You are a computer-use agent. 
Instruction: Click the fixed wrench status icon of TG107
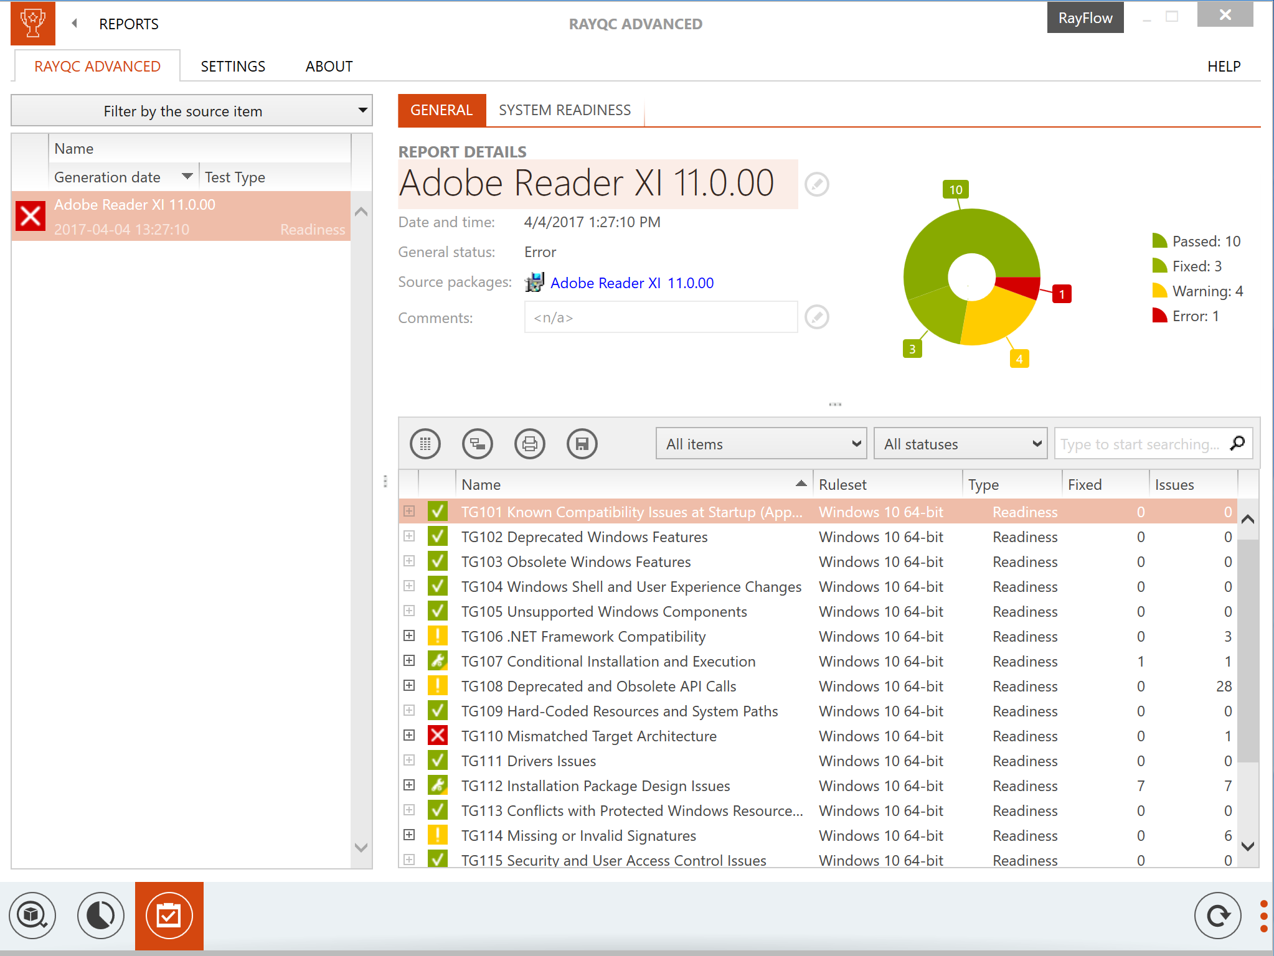point(438,661)
